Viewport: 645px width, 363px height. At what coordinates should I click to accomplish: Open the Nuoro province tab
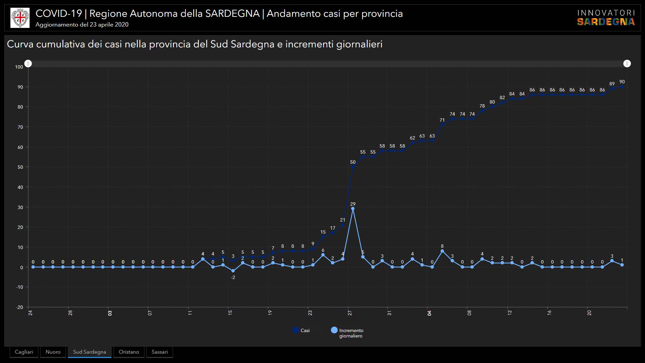tap(53, 352)
